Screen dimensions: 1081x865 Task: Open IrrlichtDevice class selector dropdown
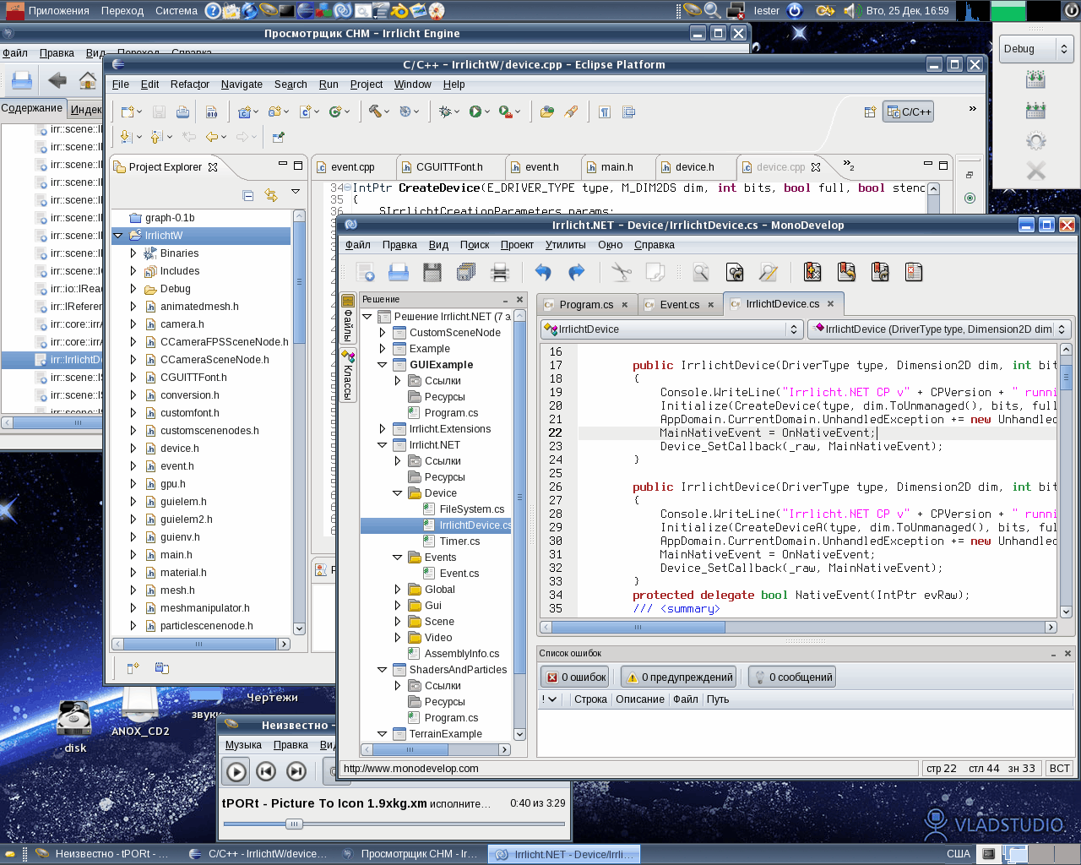pos(671,329)
